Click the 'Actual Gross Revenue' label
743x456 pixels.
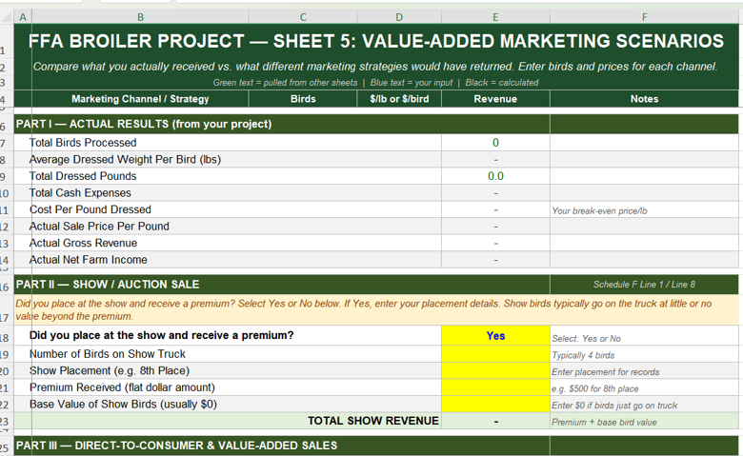(x=84, y=243)
